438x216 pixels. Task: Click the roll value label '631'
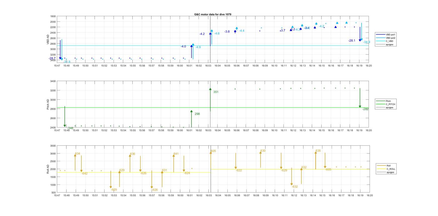click(x=165, y=170)
